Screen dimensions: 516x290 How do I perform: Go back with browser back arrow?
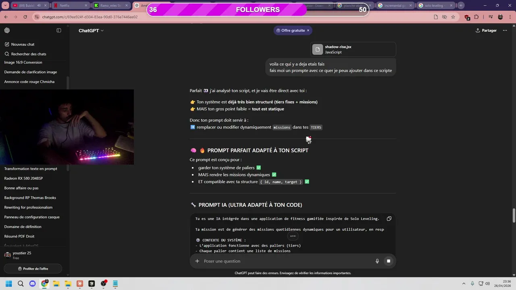pos(6,17)
